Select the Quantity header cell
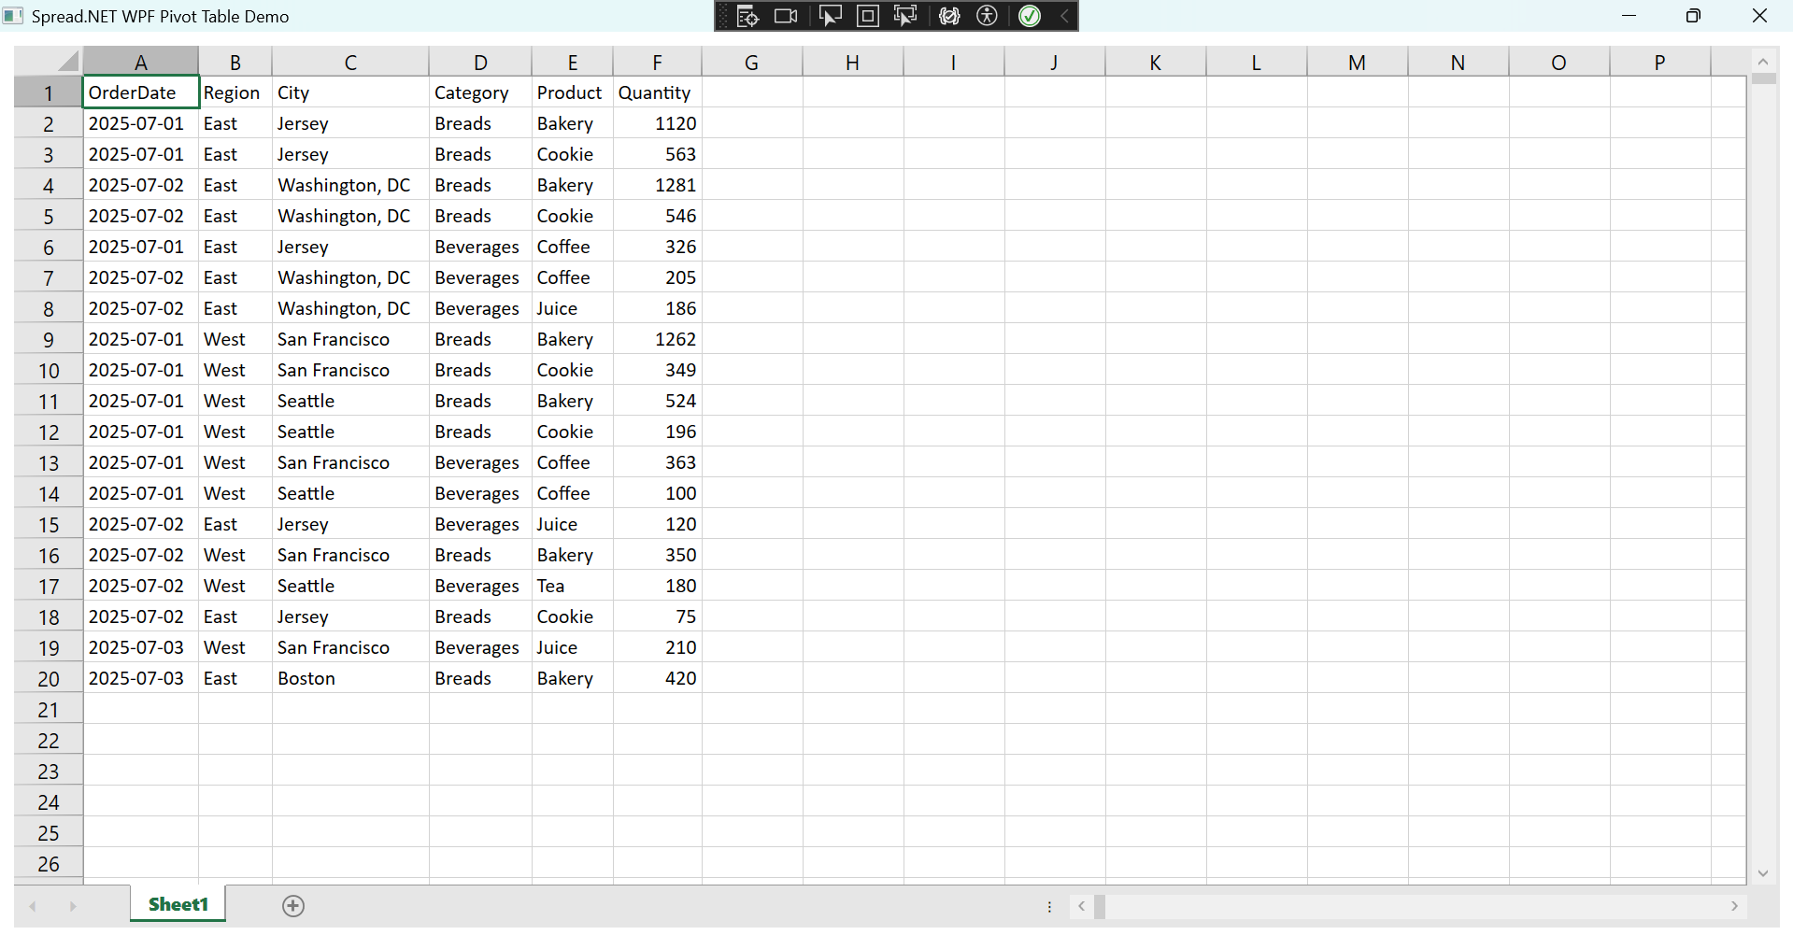This screenshot has height=935, width=1793. [658, 92]
